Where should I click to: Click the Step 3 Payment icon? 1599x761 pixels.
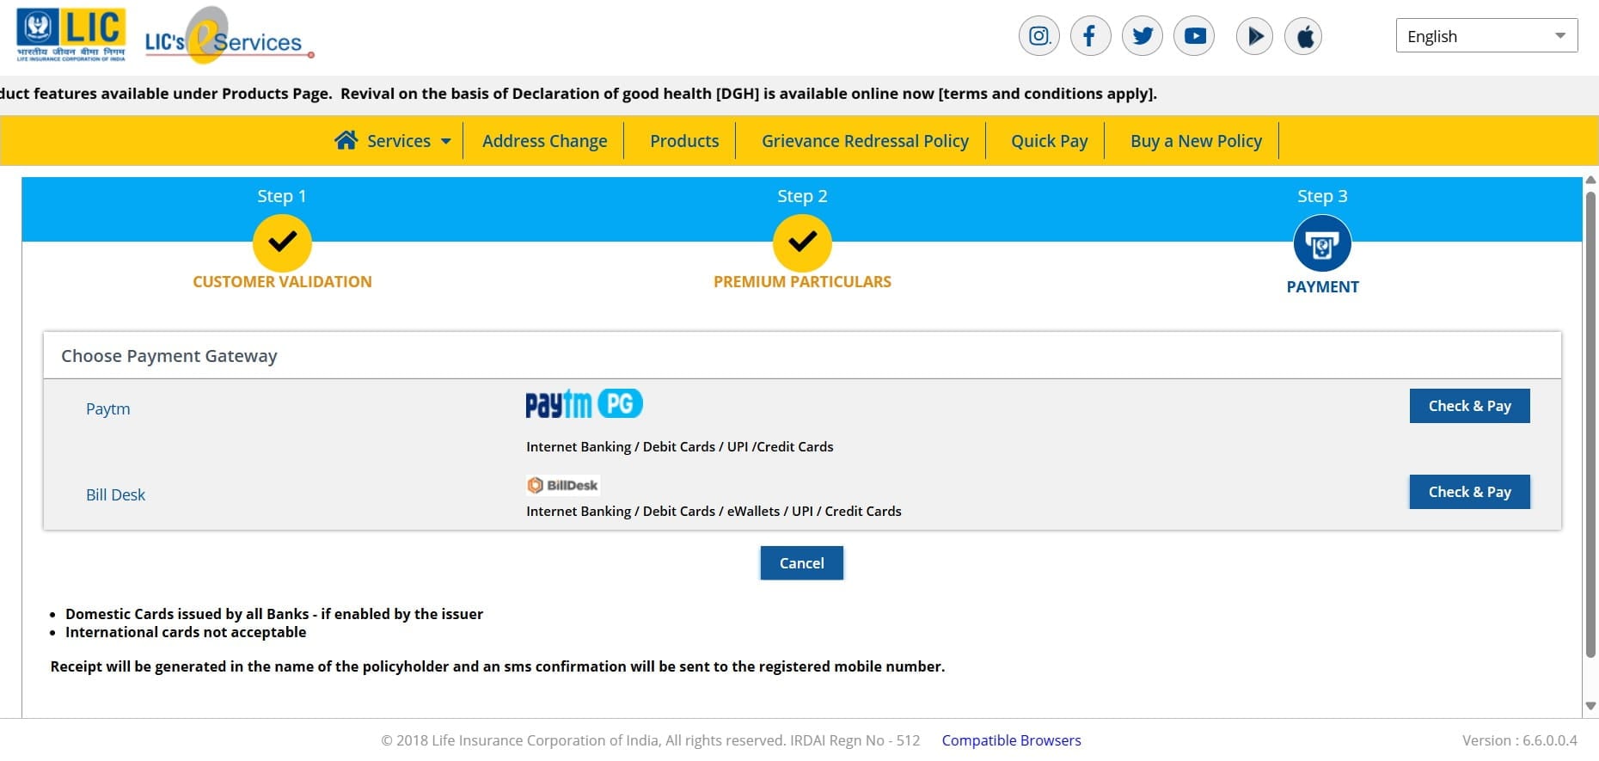click(1322, 243)
